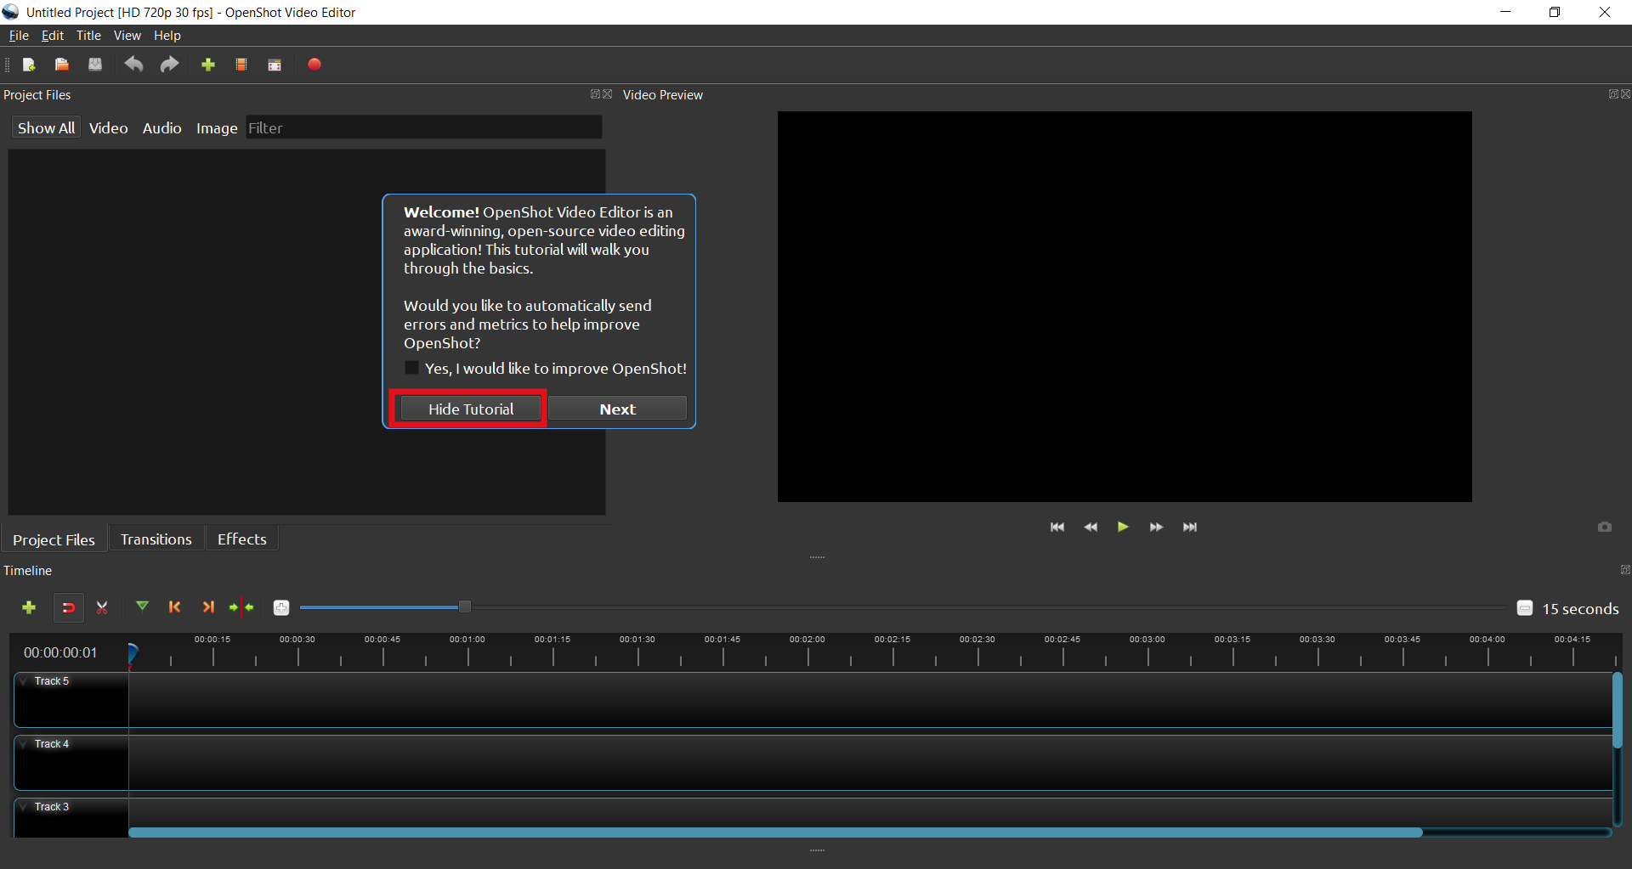Image resolution: width=1632 pixels, height=869 pixels.
Task: Click the green play button
Action: coord(1123,527)
